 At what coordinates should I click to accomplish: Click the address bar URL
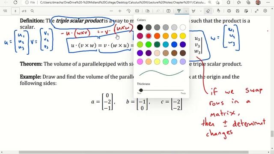[123, 3]
